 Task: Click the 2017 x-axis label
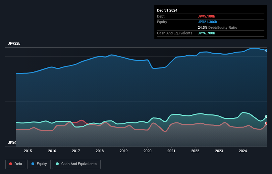[x=76, y=151]
